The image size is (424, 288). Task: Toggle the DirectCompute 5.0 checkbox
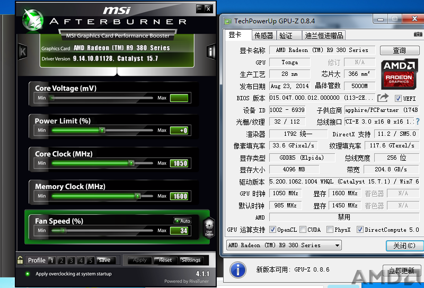(360, 230)
